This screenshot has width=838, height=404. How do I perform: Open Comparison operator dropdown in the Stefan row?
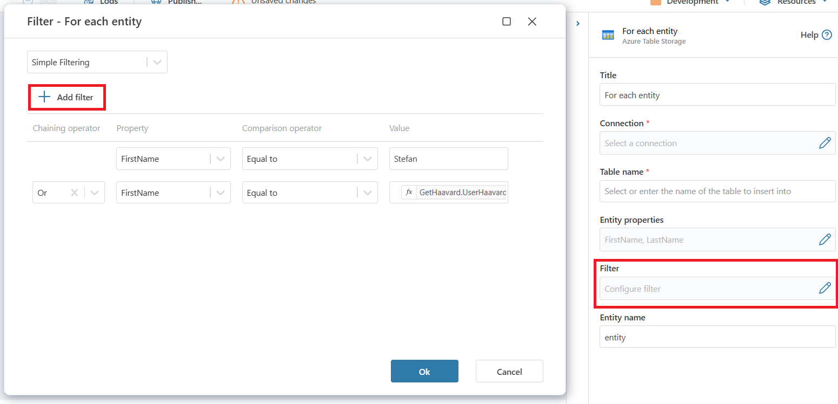(310, 159)
